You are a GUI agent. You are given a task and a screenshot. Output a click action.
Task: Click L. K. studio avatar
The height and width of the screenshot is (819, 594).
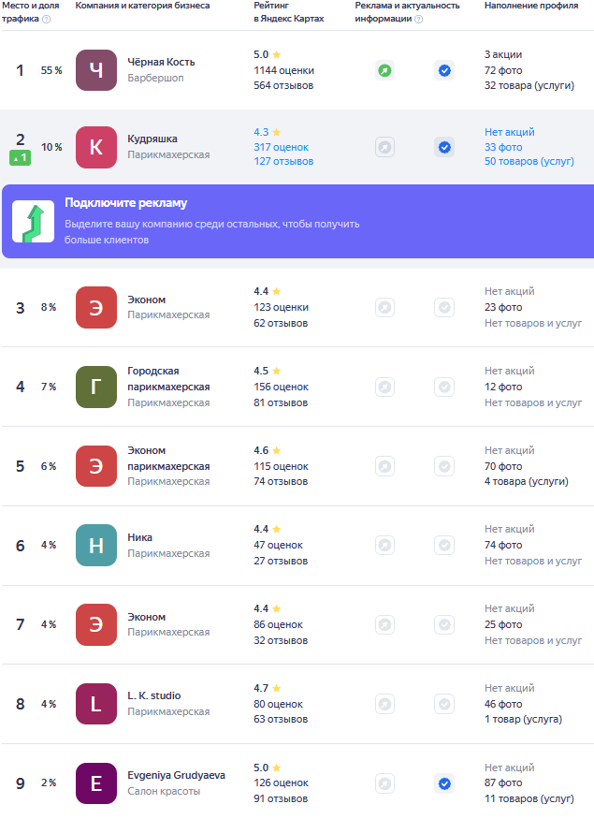96,704
